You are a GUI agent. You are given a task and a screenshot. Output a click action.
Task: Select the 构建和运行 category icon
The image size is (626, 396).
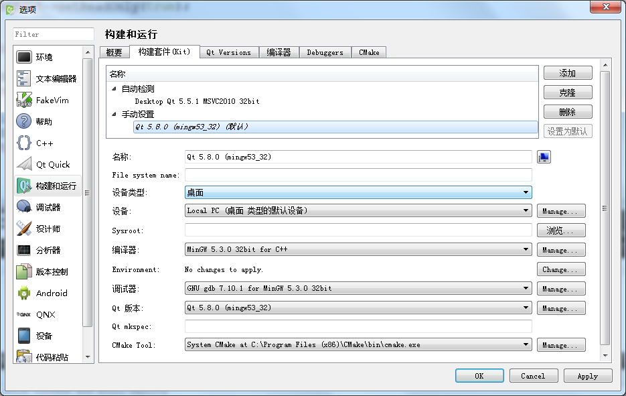pos(24,186)
